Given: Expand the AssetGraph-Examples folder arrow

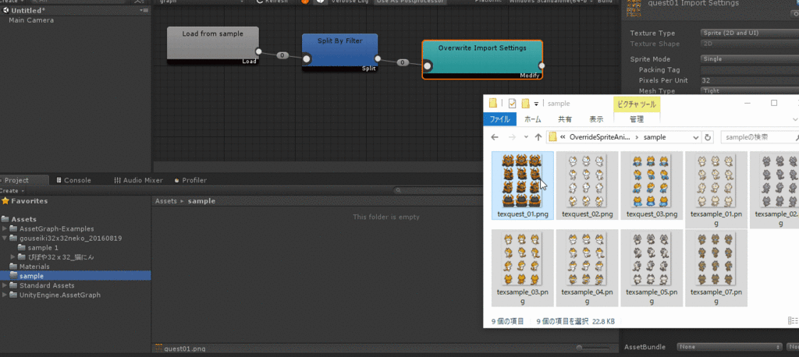Looking at the screenshot, I should coord(5,228).
